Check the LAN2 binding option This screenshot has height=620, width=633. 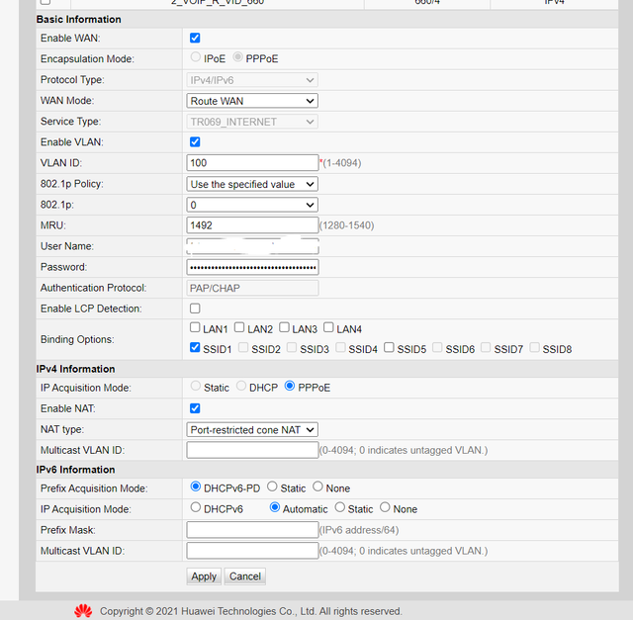[239, 327]
